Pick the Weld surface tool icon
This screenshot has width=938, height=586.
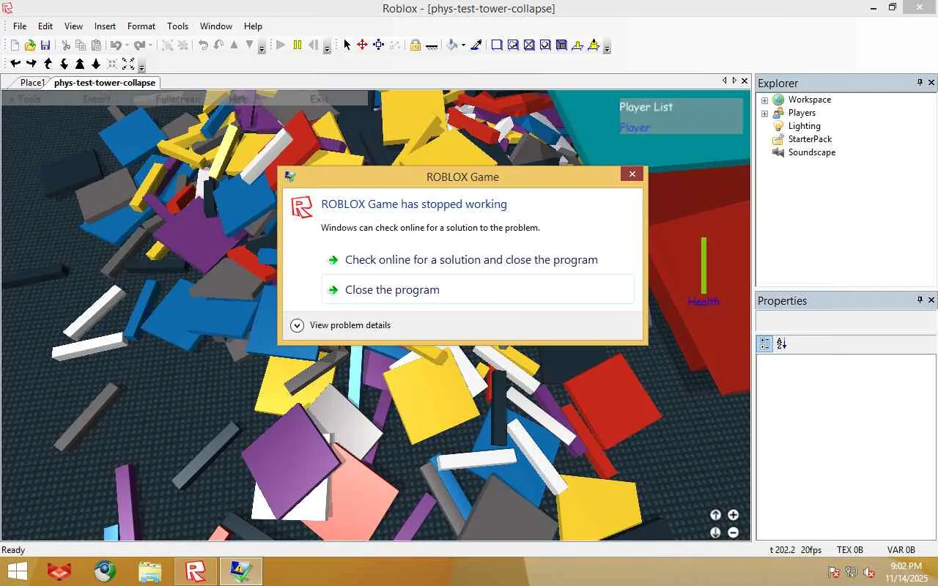click(529, 45)
